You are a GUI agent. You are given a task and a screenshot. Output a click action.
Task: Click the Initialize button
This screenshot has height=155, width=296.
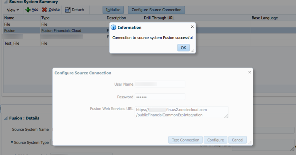tap(113, 10)
